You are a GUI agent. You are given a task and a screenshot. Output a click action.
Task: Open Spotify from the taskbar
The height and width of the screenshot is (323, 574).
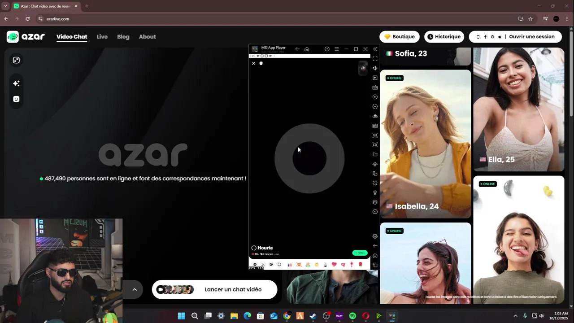[352, 316]
